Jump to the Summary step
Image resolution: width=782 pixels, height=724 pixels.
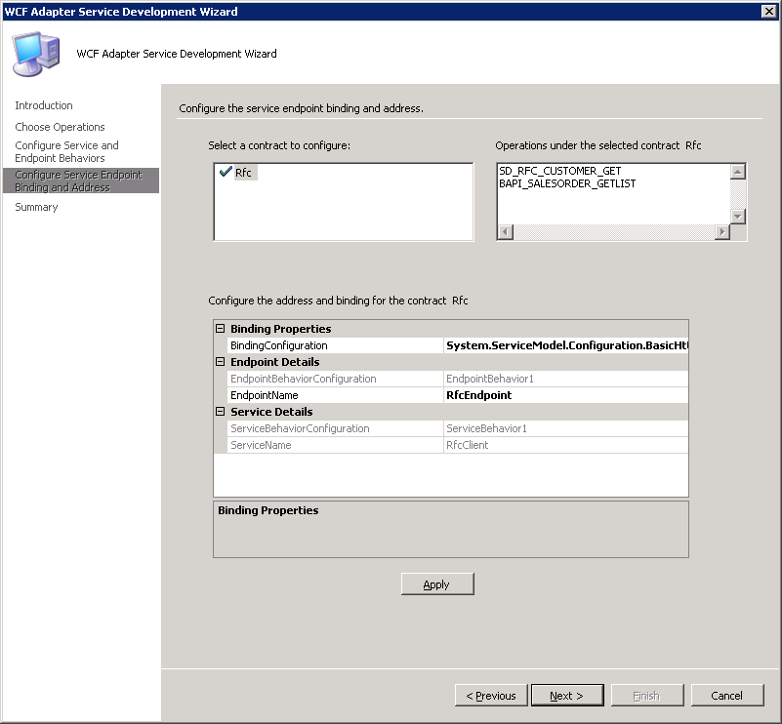pos(36,207)
